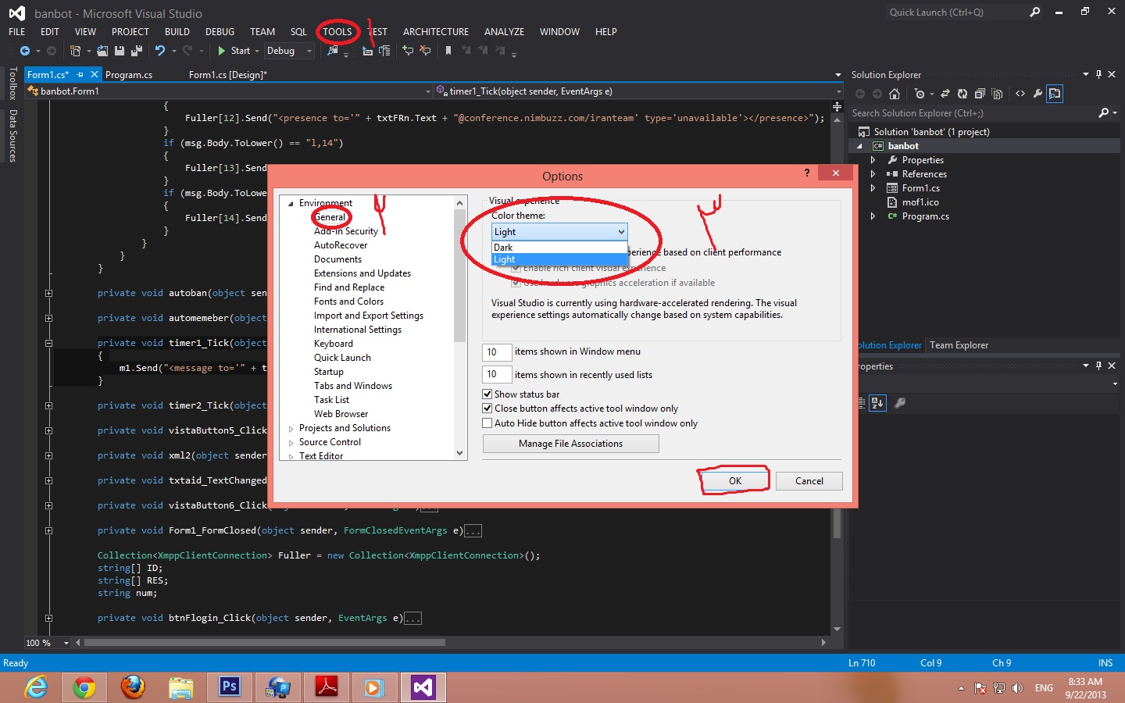Select Fonts and Colors in options tree
The height and width of the screenshot is (703, 1125).
(x=348, y=302)
